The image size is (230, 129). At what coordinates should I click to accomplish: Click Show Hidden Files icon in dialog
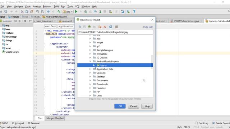tap(116, 27)
